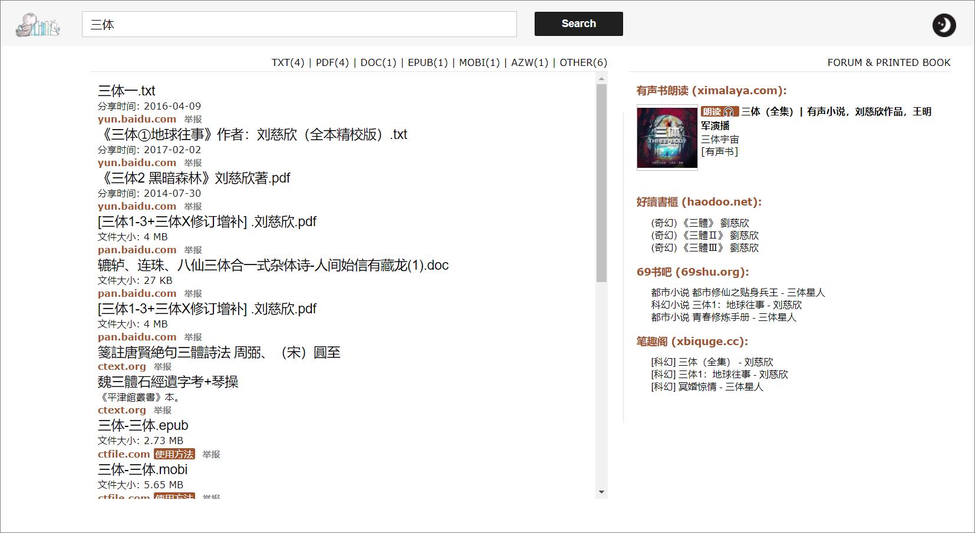The height and width of the screenshot is (533, 975).
Task: Select the TXT(4) format filter
Action: coord(288,62)
